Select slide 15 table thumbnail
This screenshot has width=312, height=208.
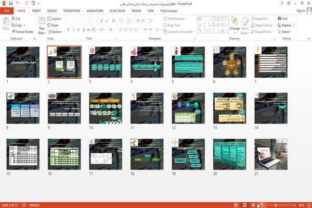23,154
